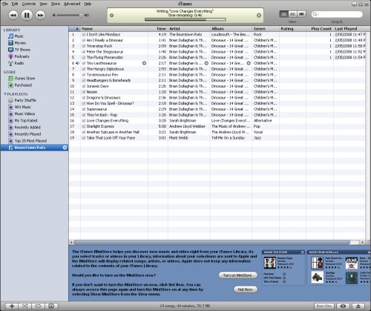
Task: Toggle the MiniStore visibility eye button
Action: [343, 306]
